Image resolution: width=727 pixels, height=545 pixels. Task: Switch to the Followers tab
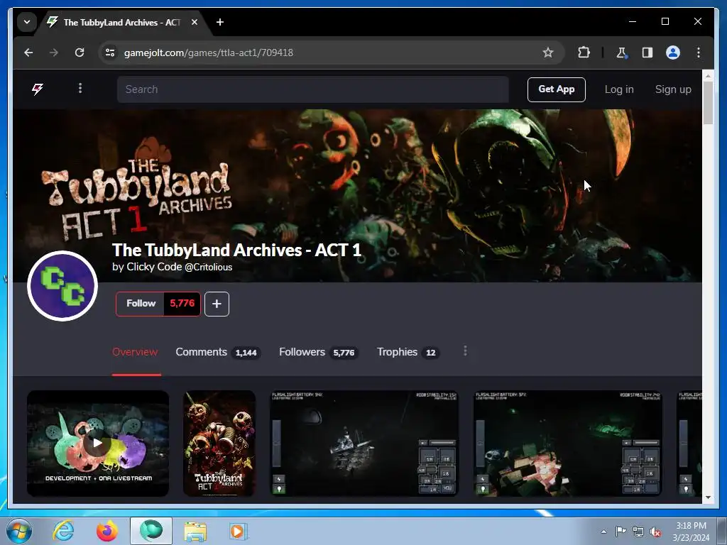tap(319, 352)
